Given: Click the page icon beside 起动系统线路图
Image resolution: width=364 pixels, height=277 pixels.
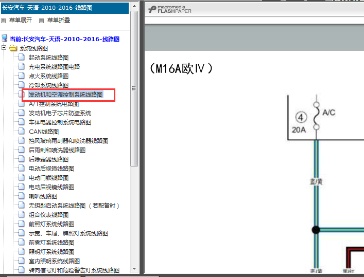Looking at the screenshot, I should coord(21,57).
